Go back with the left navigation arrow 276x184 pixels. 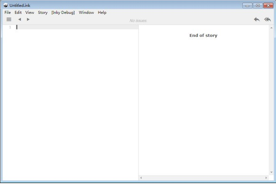(x=19, y=19)
